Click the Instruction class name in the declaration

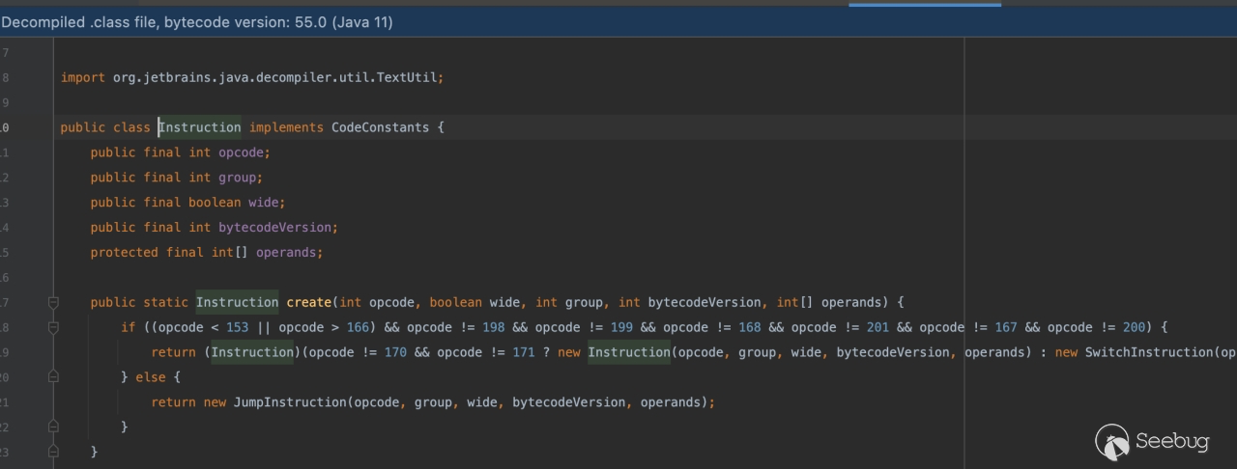point(200,127)
